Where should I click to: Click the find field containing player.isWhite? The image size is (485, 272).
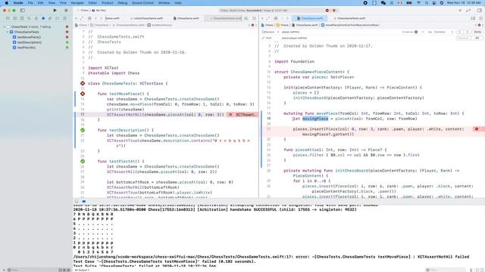click(x=340, y=32)
